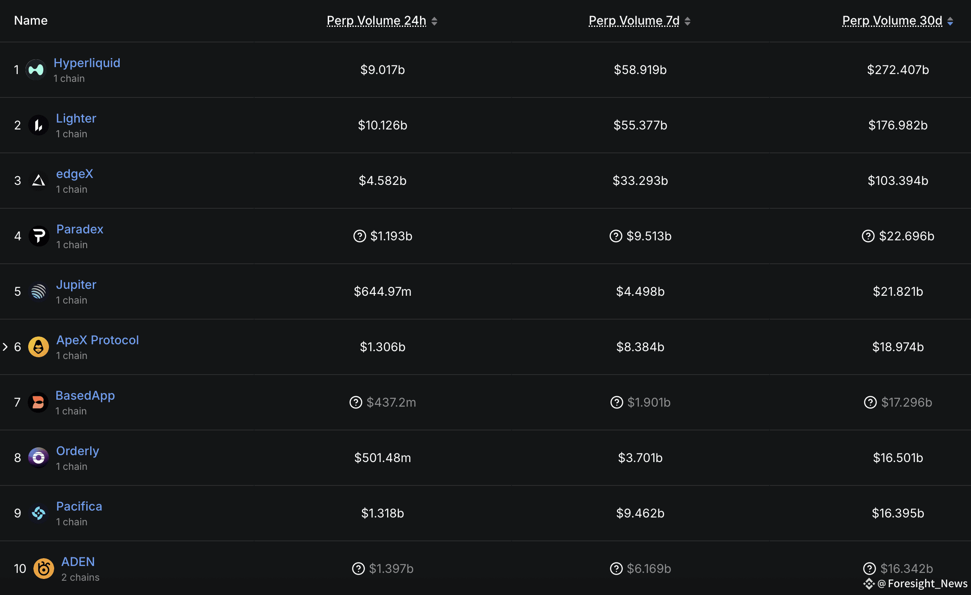Click the Paradex logo icon
The width and height of the screenshot is (971, 595).
pos(39,236)
